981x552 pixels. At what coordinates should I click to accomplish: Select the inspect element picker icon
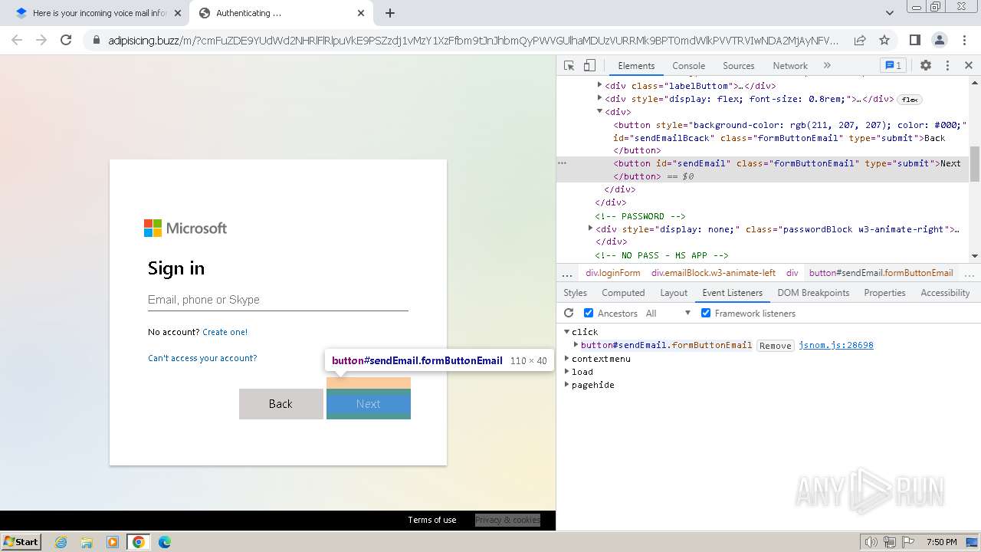[x=569, y=66]
